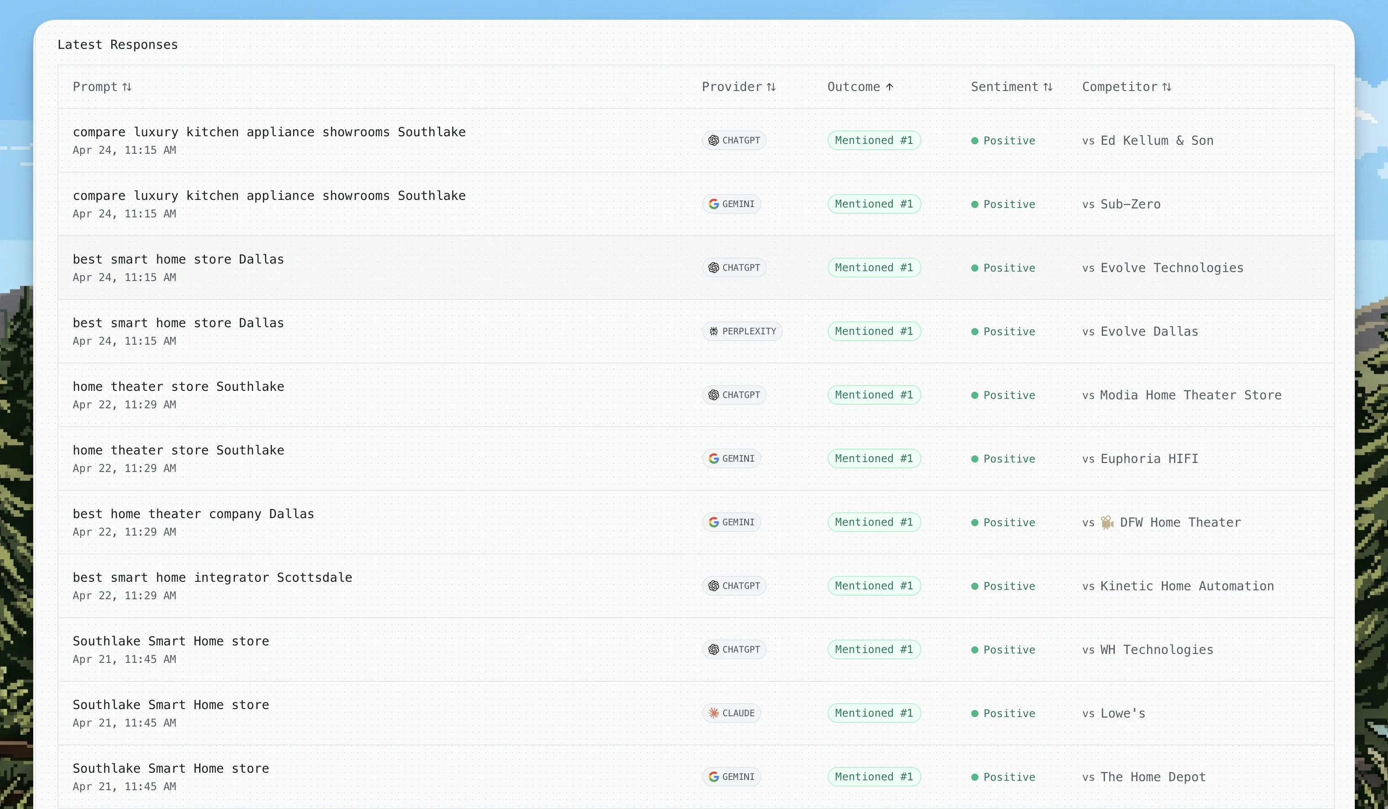Click the Latest Responses heading
Viewport: 1388px width, 809px height.
coord(118,44)
